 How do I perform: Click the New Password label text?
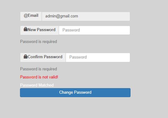coord(42,30)
